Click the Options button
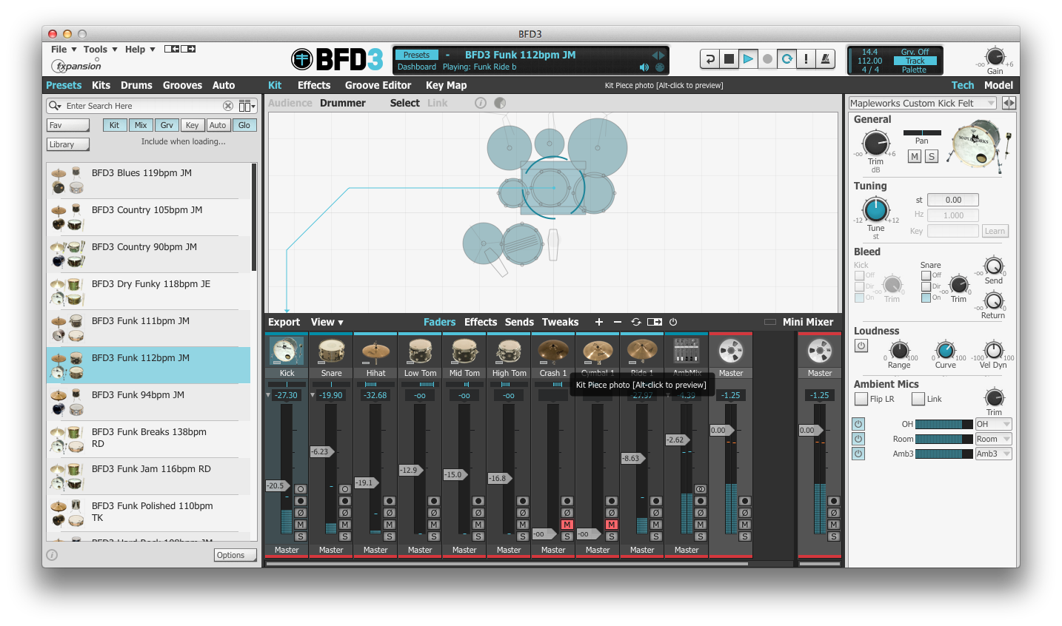The image size is (1062, 626). (x=236, y=555)
